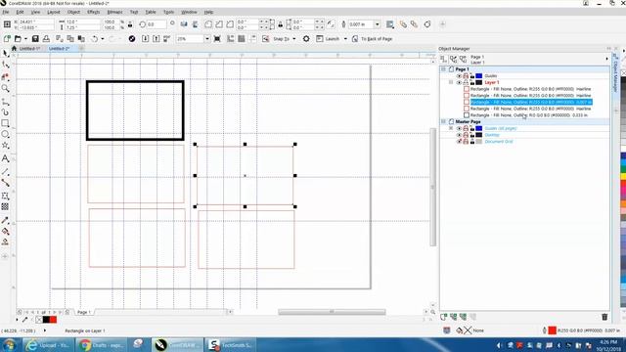The width and height of the screenshot is (626, 352).
Task: Select the Parallel Dimension tool
Action: [5, 172]
